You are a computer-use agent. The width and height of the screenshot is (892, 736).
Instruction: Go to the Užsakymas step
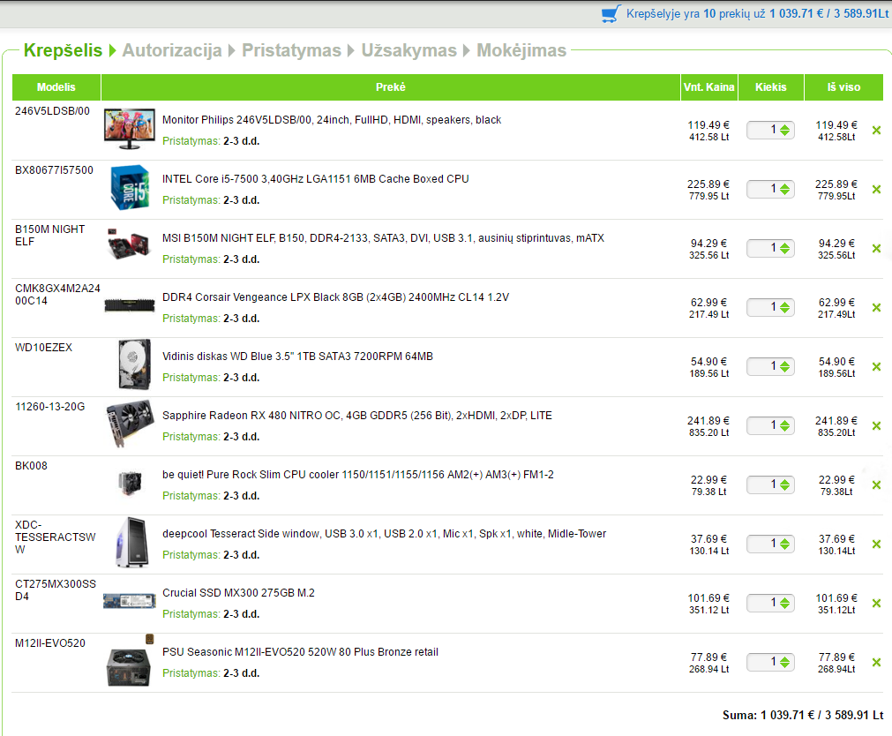409,50
